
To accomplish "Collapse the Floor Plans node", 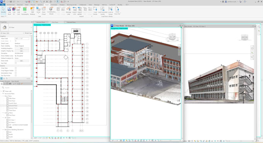I will pyautogui.click(x=3, y=96).
